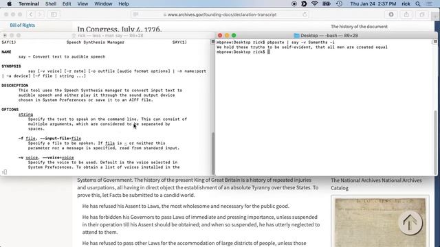Click the NAME heading in man page

6,52
